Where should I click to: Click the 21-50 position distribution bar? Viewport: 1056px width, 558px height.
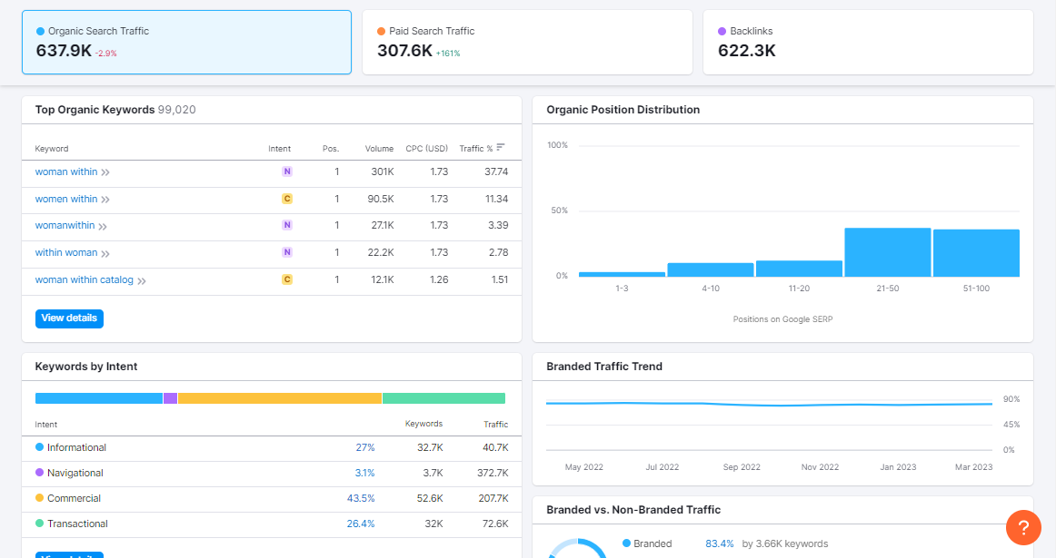pyautogui.click(x=887, y=252)
